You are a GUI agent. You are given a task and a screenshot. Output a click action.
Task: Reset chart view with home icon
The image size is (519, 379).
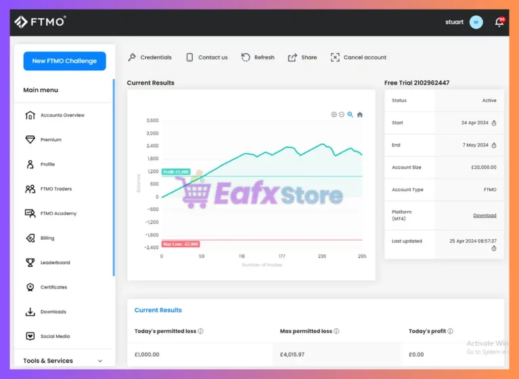[x=360, y=115]
